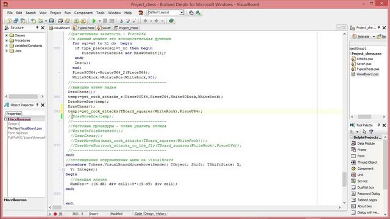Open the dropdown arrow beside Activate
Image resolution: width=390 pixels, height=219 pixels.
click(x=374, y=36)
